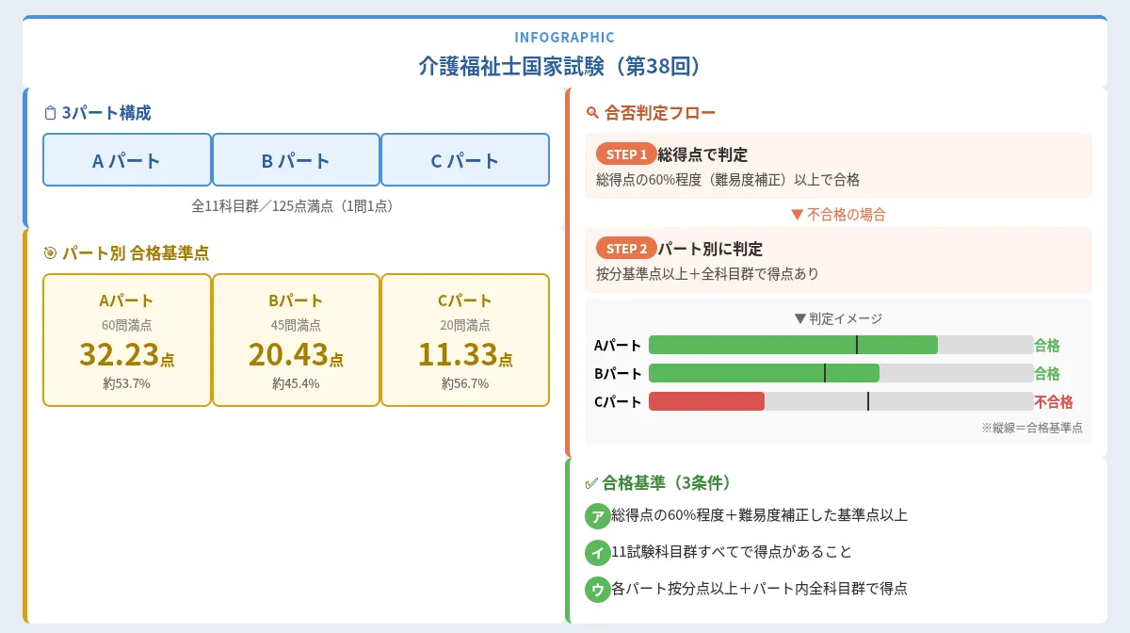Click the Cパート red progress bar
Viewport: 1130px width, 633px height.
[x=706, y=401]
